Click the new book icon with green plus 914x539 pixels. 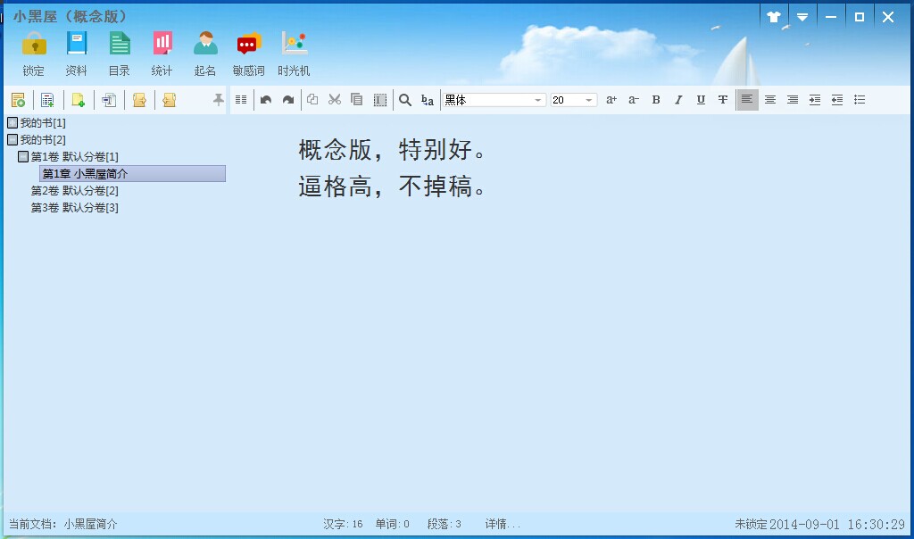[18, 100]
